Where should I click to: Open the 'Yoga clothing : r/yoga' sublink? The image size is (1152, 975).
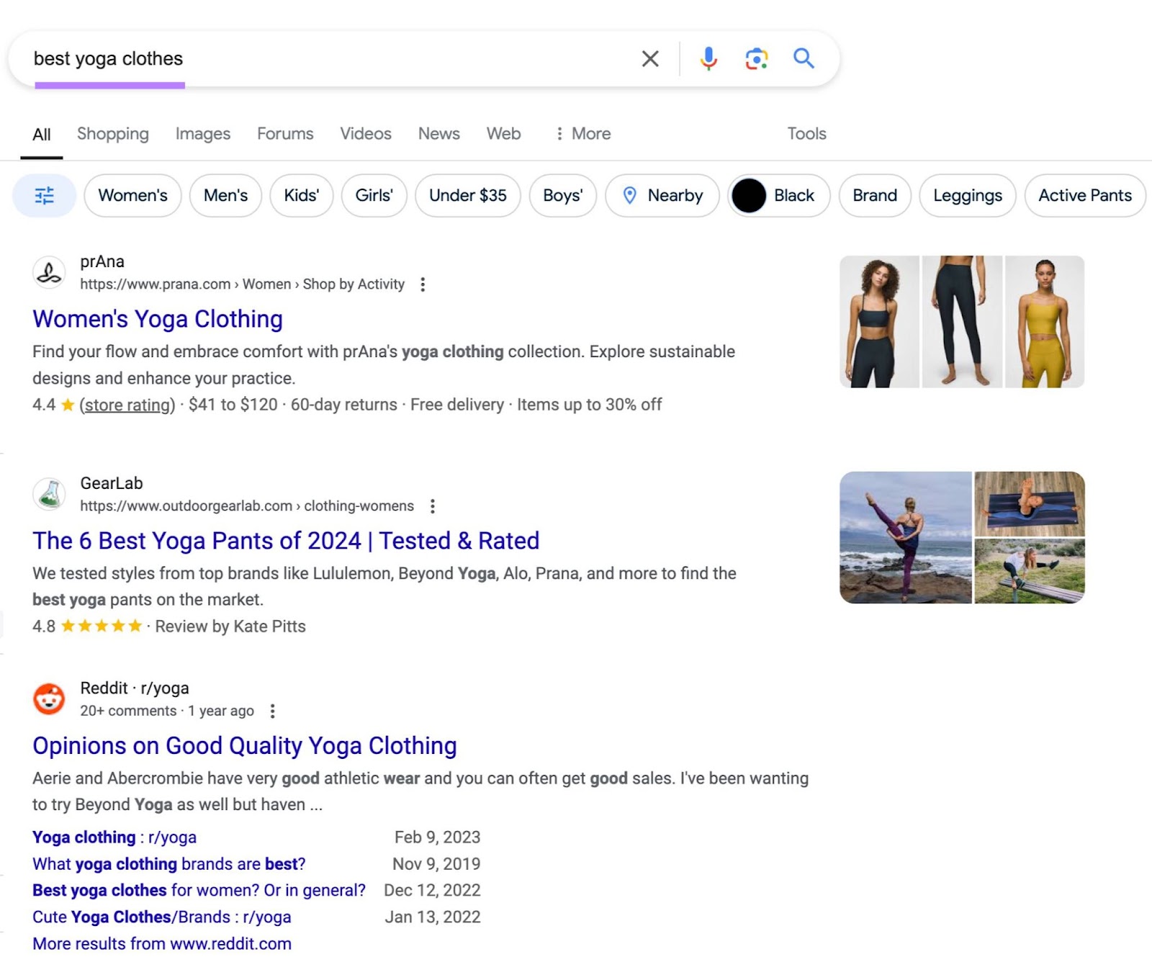114,837
